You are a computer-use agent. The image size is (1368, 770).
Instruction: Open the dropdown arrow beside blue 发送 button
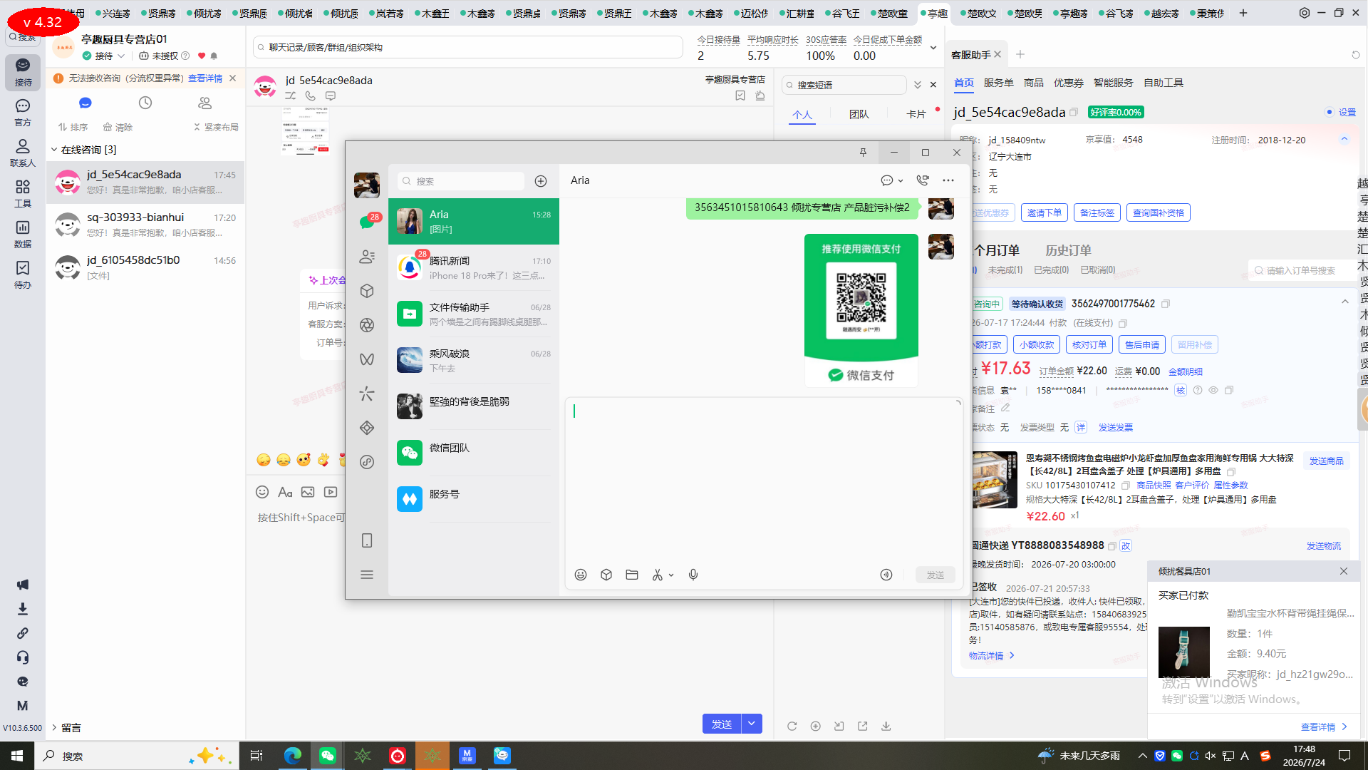752,724
